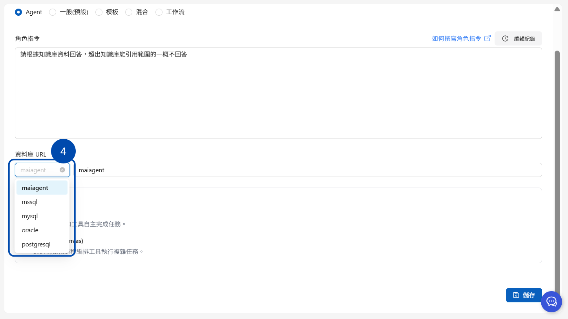Choose the 工作流 radio option
The image size is (568, 319).
(x=159, y=12)
